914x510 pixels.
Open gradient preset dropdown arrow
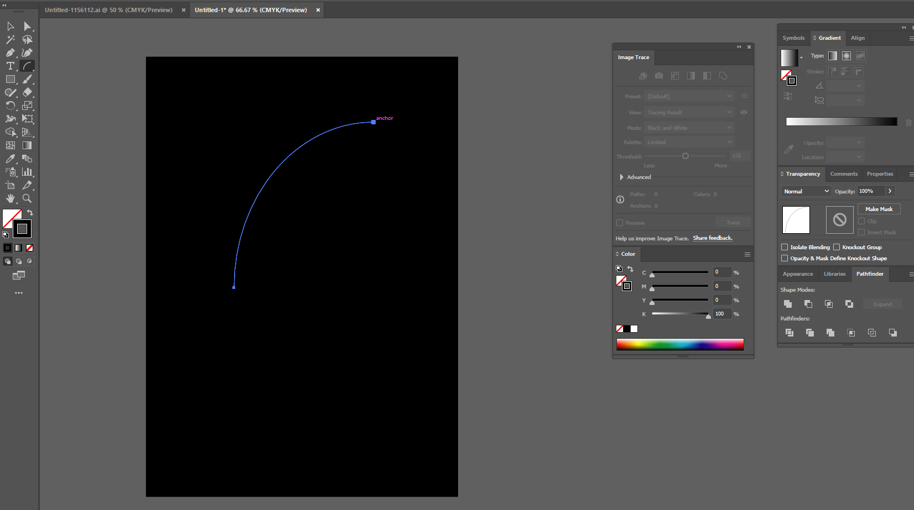click(801, 57)
